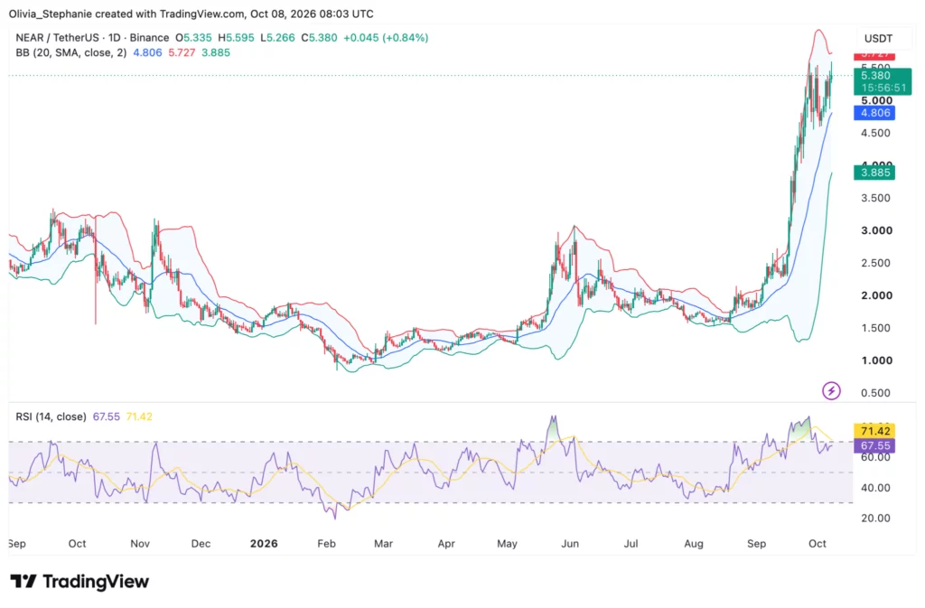925x608 pixels.
Task: Click the high price H5.595
Action: [236, 38]
